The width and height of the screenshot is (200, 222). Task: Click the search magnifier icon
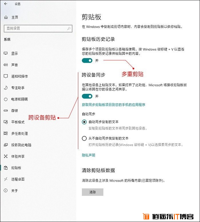(x=69, y=29)
